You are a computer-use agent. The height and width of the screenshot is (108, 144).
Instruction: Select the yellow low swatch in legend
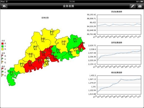(2, 49)
